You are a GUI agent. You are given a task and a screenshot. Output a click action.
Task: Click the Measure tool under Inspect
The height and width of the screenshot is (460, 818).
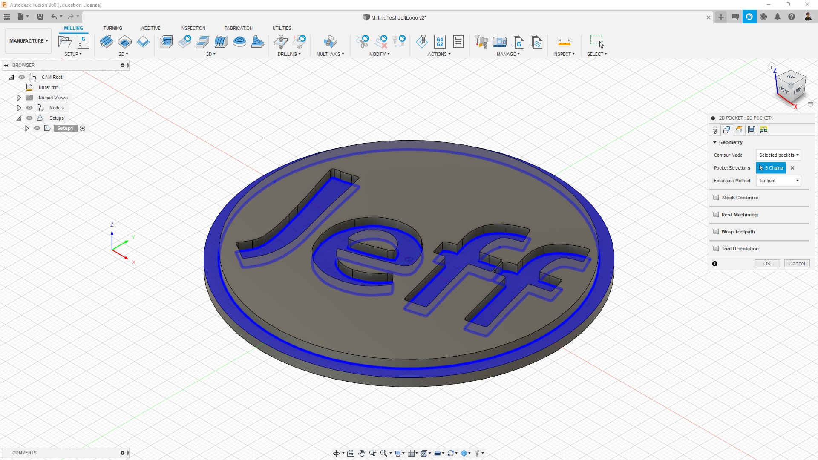[564, 41]
